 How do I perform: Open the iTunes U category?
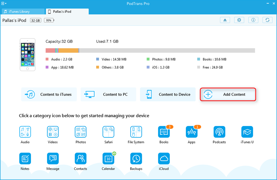tap(247, 132)
